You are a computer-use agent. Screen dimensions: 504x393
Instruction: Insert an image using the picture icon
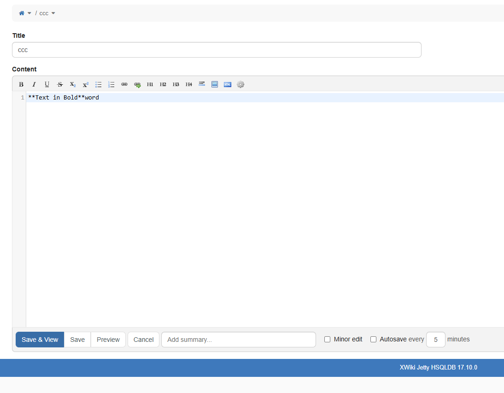215,84
